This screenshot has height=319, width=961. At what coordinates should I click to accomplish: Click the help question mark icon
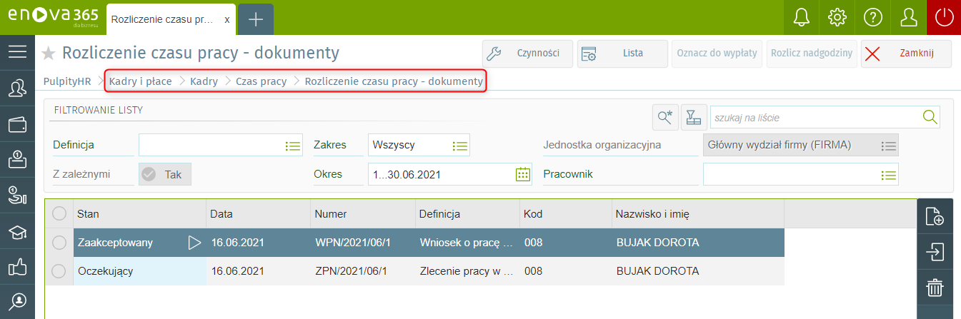pyautogui.click(x=872, y=17)
